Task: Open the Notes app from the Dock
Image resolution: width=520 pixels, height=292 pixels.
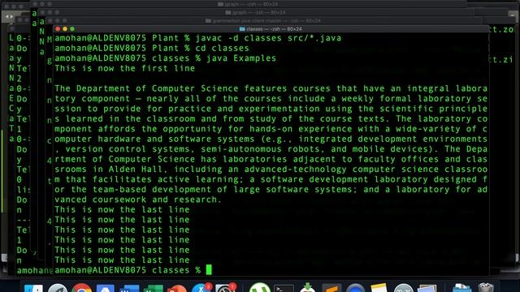Action: tap(379, 288)
